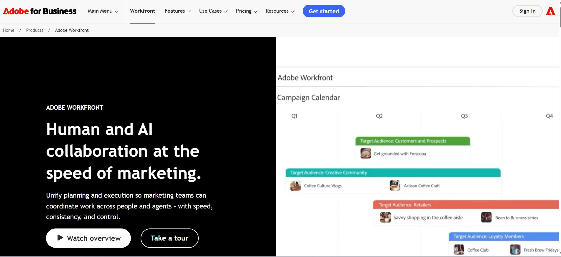
Task: Click 'Artisan Coffee Craft' text
Action: tap(422, 186)
